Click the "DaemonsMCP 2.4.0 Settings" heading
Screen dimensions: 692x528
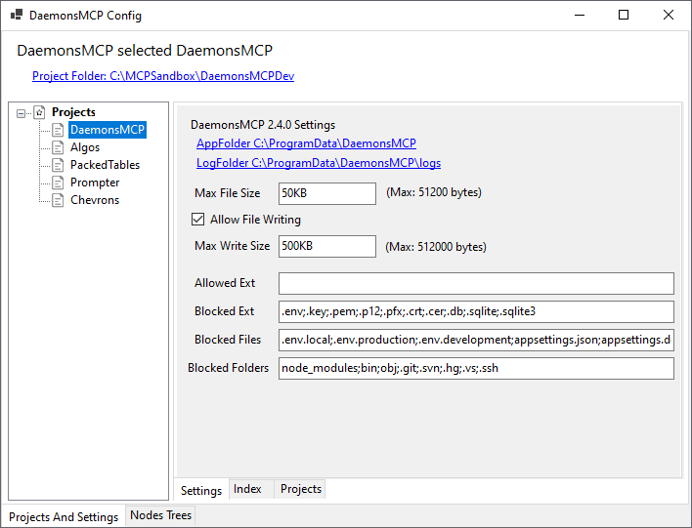pos(263,125)
